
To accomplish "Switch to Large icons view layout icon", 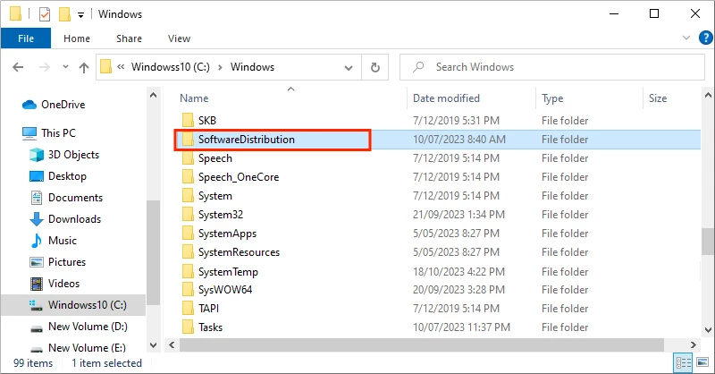I will 702,363.
